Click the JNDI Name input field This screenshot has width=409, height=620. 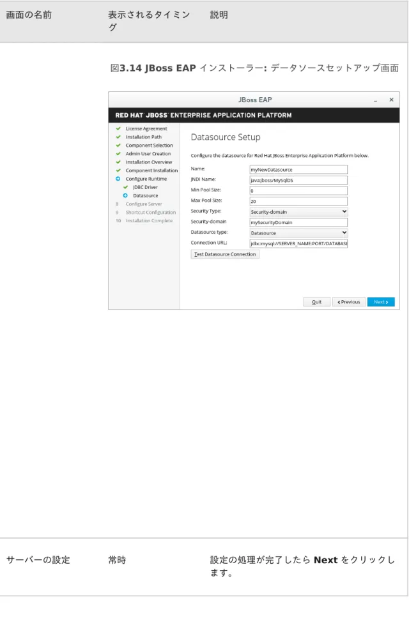[298, 180]
